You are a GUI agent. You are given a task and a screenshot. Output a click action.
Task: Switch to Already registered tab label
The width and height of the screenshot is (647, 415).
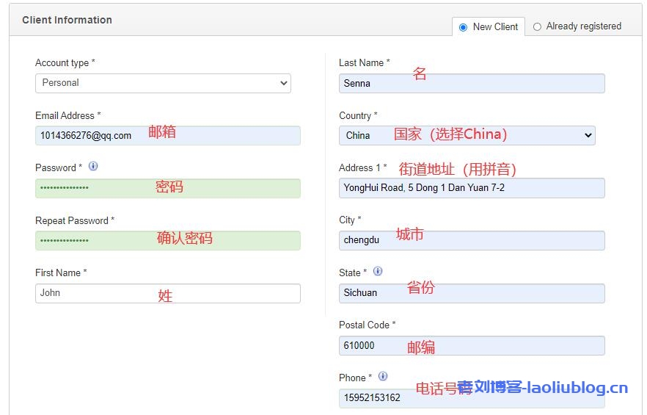click(x=583, y=26)
